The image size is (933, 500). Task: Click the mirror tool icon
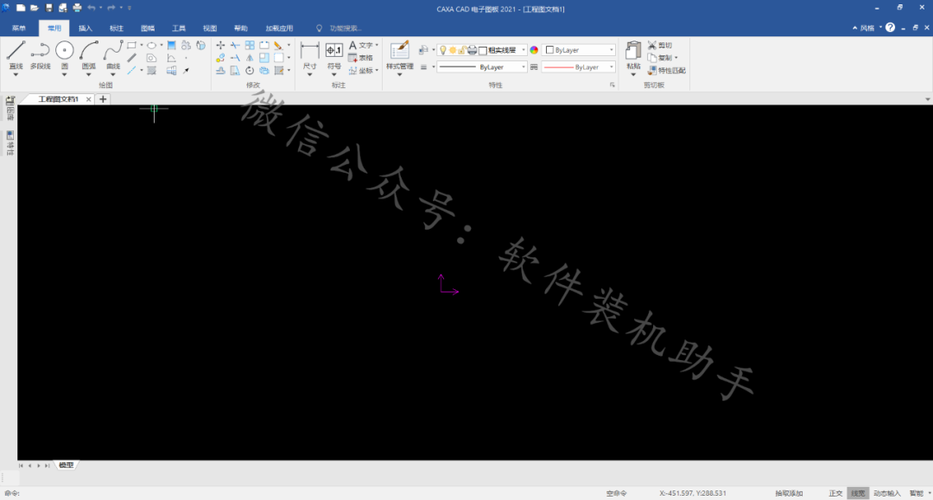(250, 58)
